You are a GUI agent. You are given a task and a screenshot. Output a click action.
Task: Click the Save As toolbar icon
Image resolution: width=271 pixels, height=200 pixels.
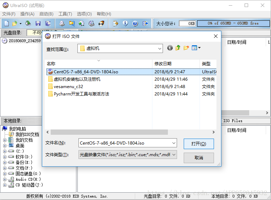point(48,24)
